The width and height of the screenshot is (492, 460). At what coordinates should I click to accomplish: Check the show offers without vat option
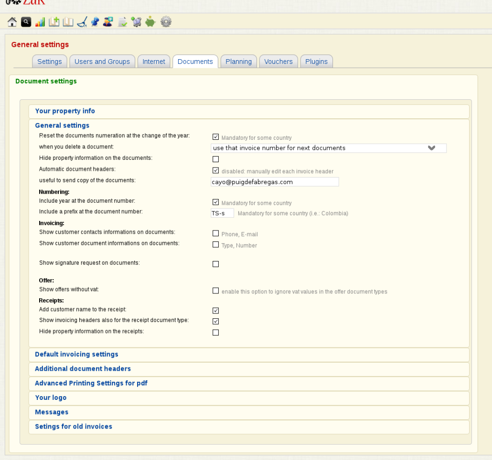tap(215, 291)
